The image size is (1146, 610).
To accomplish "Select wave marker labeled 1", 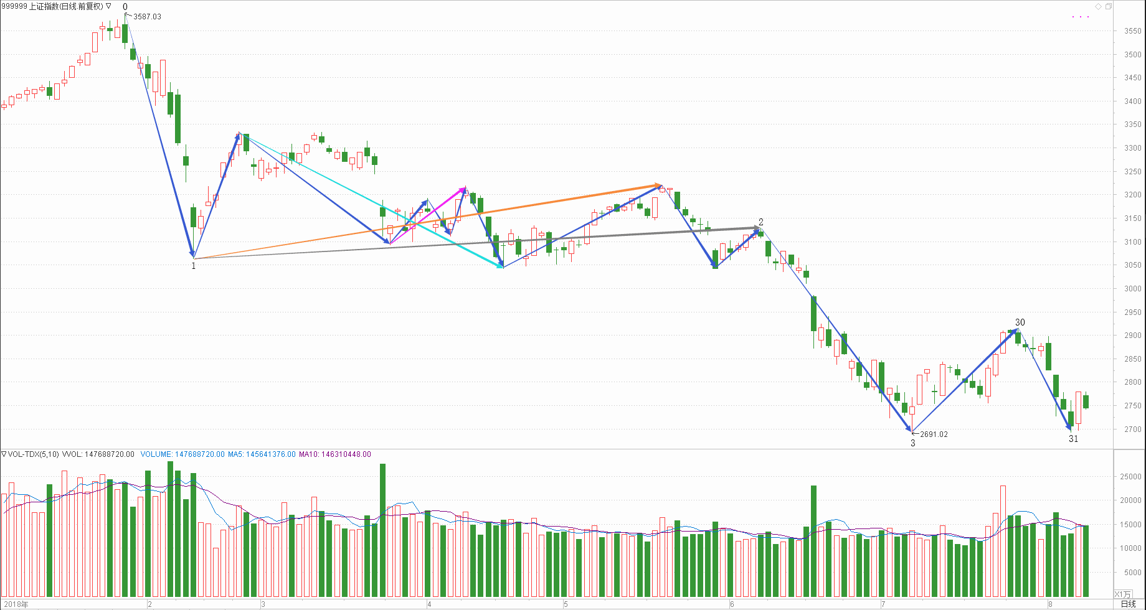I will (193, 266).
